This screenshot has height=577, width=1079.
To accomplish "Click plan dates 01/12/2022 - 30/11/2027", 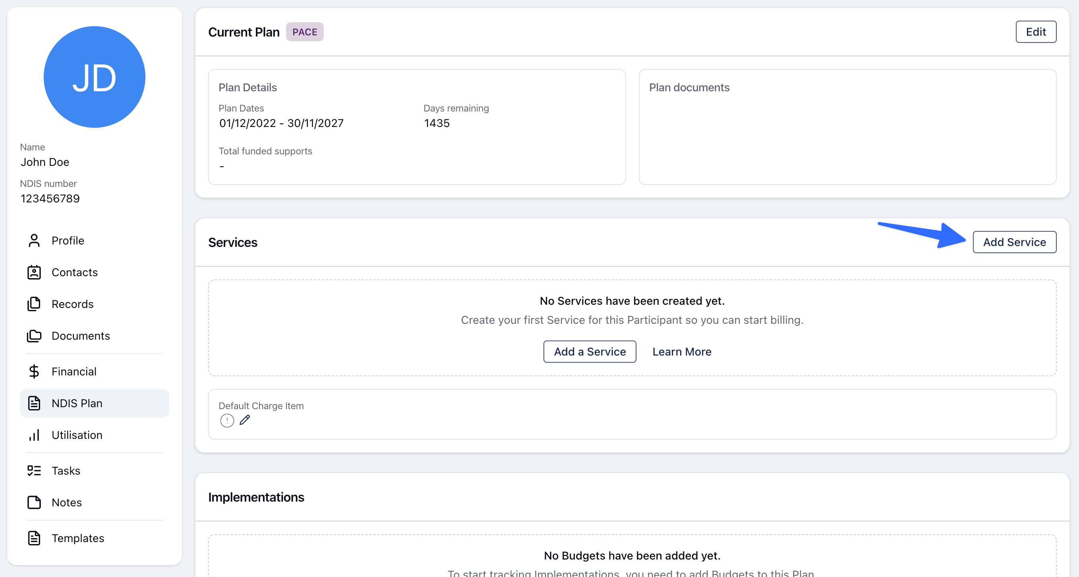I will pos(281,123).
